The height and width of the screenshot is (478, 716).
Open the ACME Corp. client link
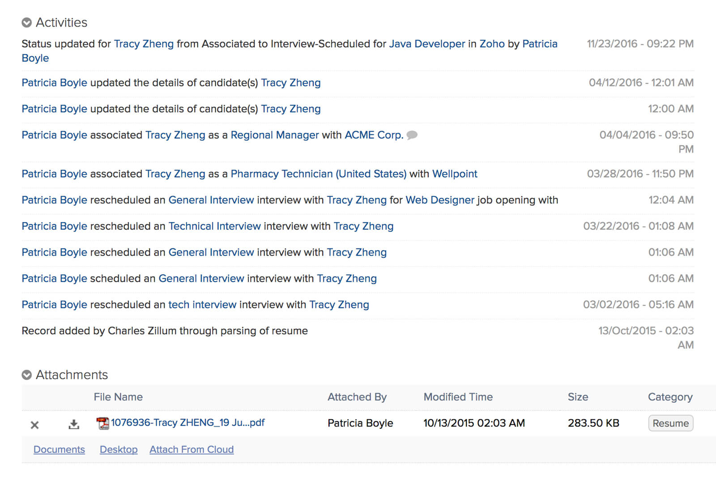click(x=374, y=135)
